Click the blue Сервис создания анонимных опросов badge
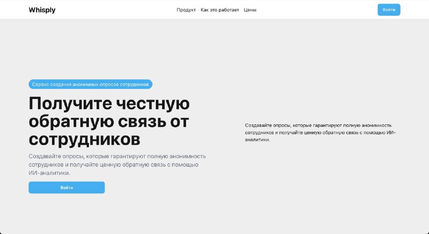The image size is (429, 234). click(x=90, y=84)
